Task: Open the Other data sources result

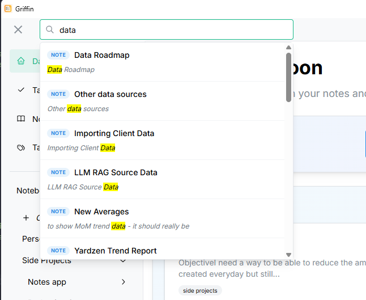Action: [x=163, y=101]
